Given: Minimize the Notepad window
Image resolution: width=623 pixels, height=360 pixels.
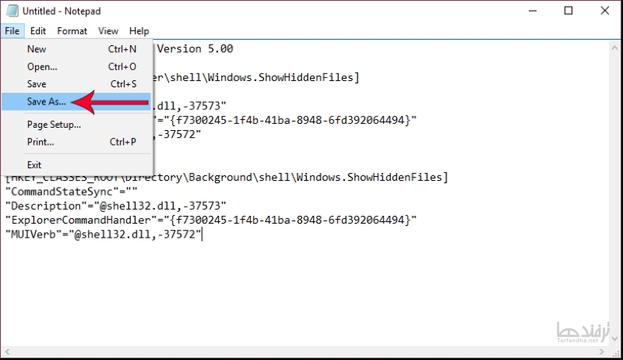Looking at the screenshot, I should click(x=533, y=11).
